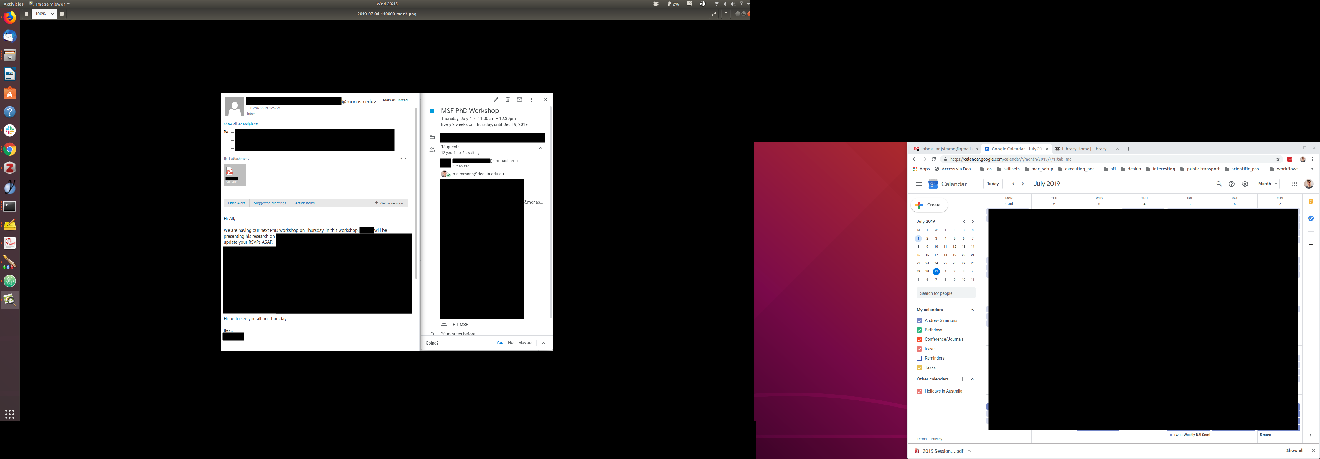Launch Firefox from the dock

pos(10,17)
